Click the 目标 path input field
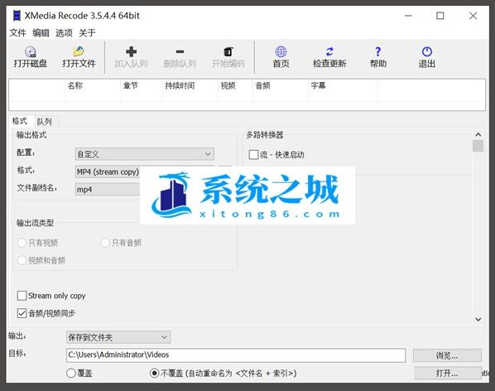Image resolution: width=495 pixels, height=391 pixels. (x=236, y=355)
